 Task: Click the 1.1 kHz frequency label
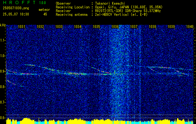(3, 40)
